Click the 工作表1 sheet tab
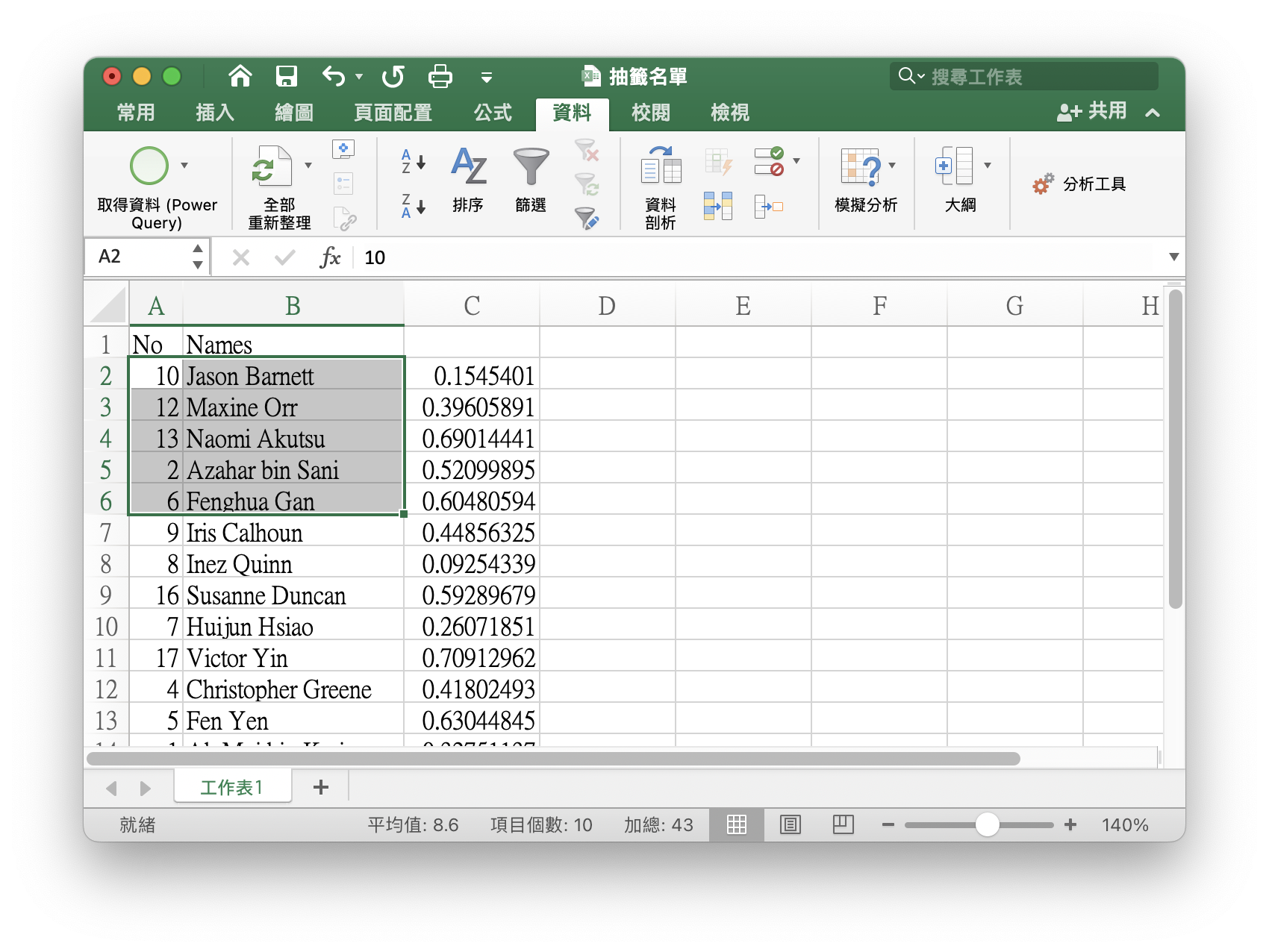1269x952 pixels. click(x=232, y=788)
